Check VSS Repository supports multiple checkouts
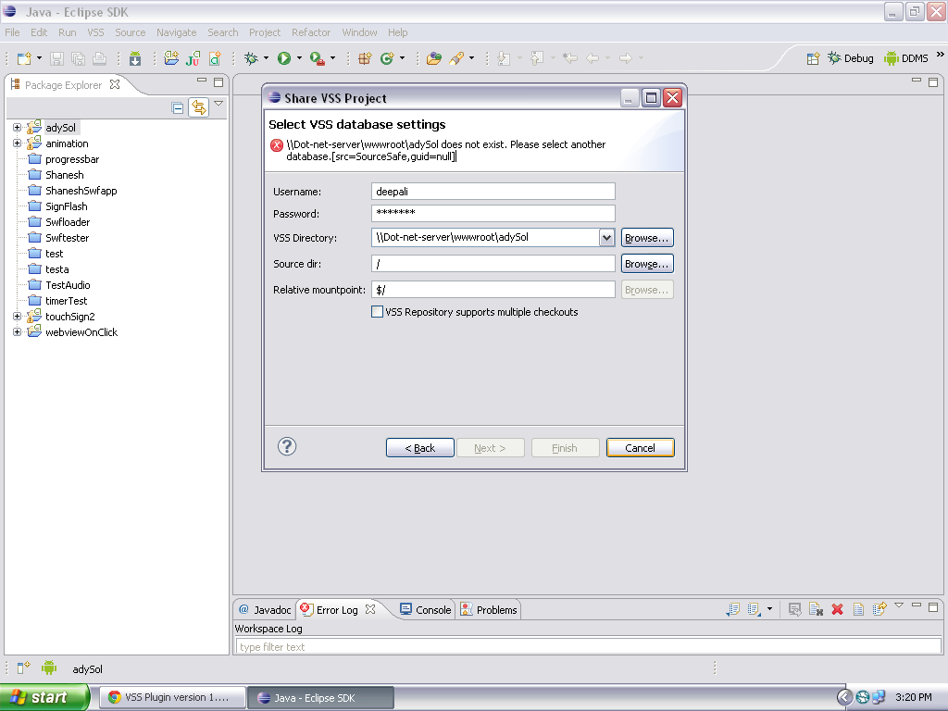 click(x=378, y=312)
